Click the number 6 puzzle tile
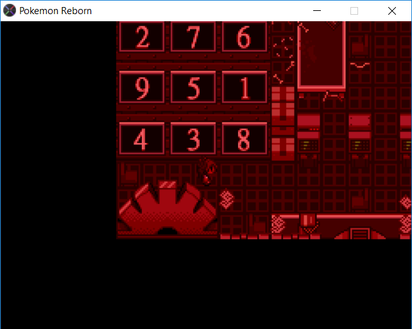 click(x=245, y=37)
